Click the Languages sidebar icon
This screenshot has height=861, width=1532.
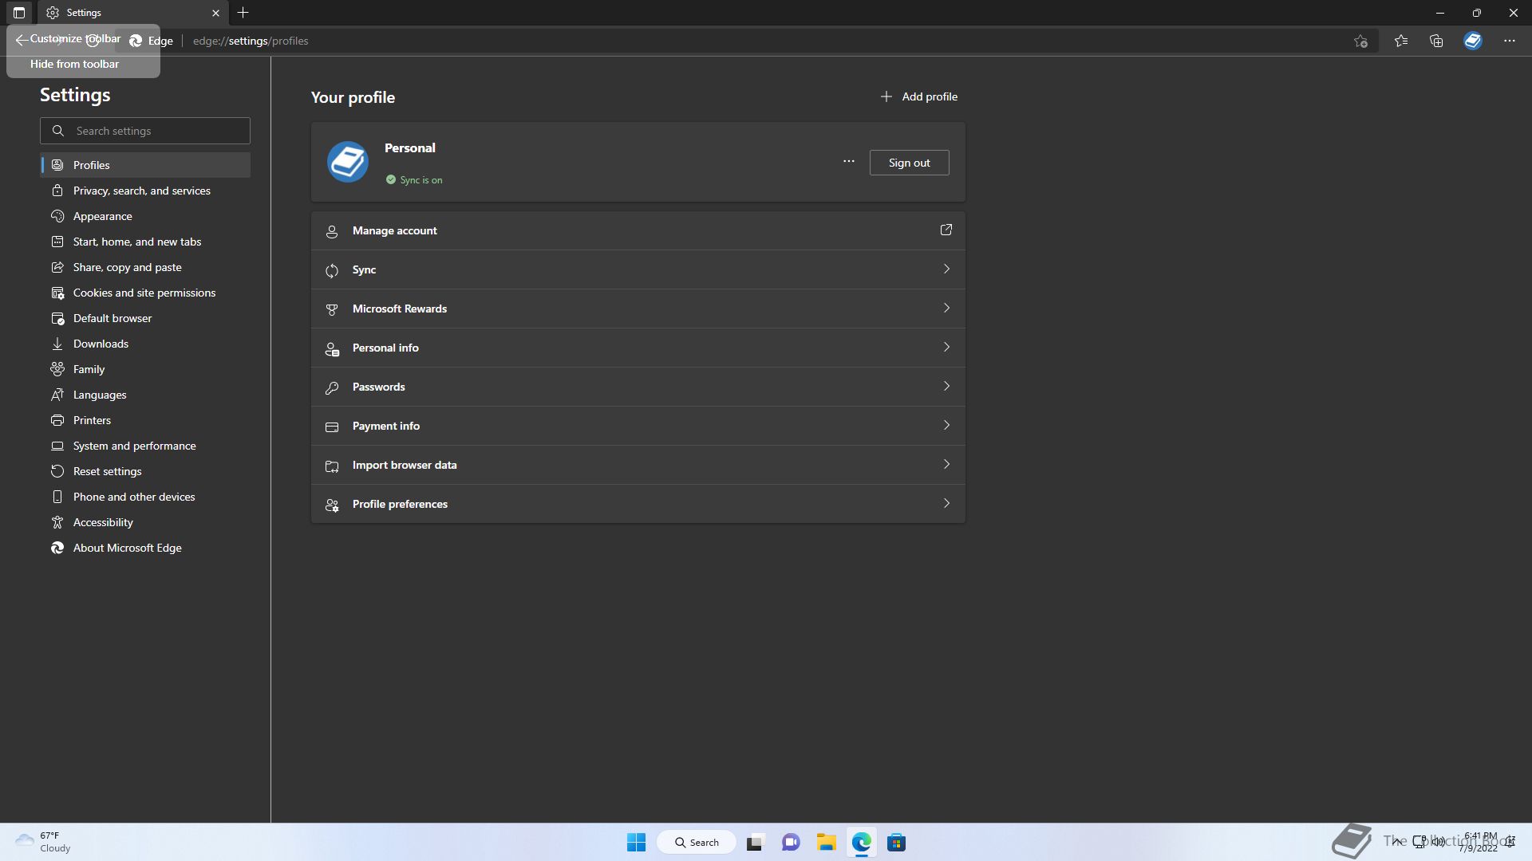57,395
